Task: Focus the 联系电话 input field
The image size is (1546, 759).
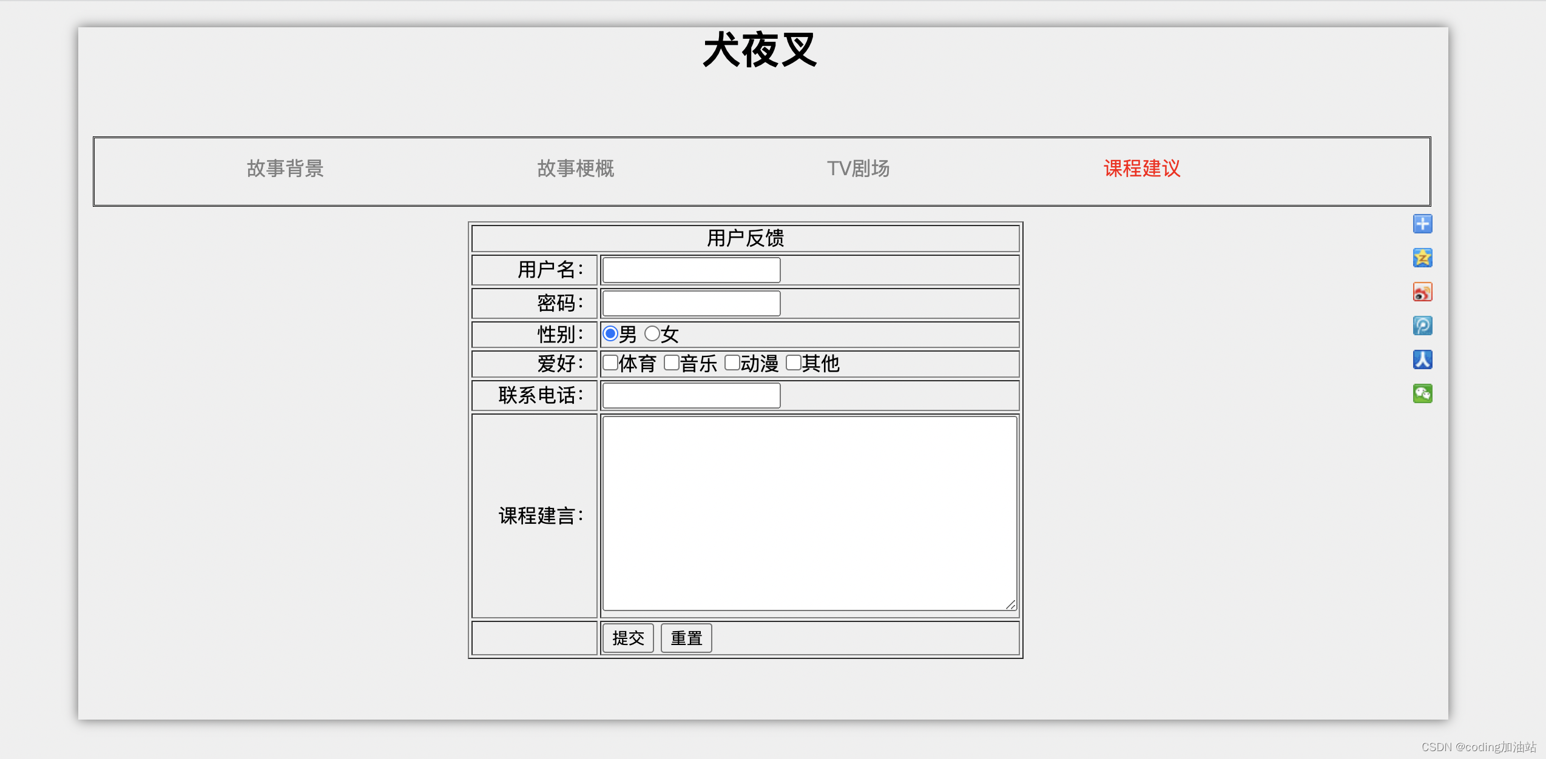Action: point(691,395)
